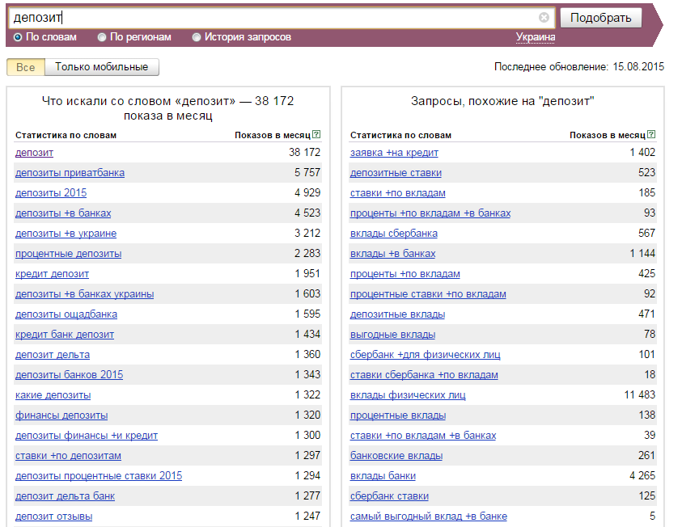Open help icon next to right 'Показов в месяц'
The height and width of the screenshot is (527, 699).
coord(651,134)
